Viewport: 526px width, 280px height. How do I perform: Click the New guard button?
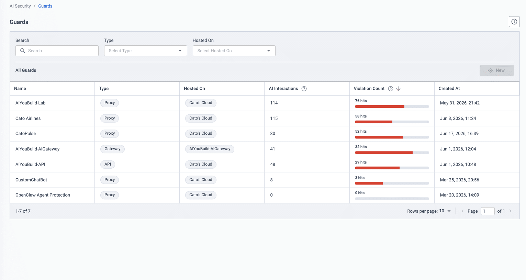[x=496, y=70]
